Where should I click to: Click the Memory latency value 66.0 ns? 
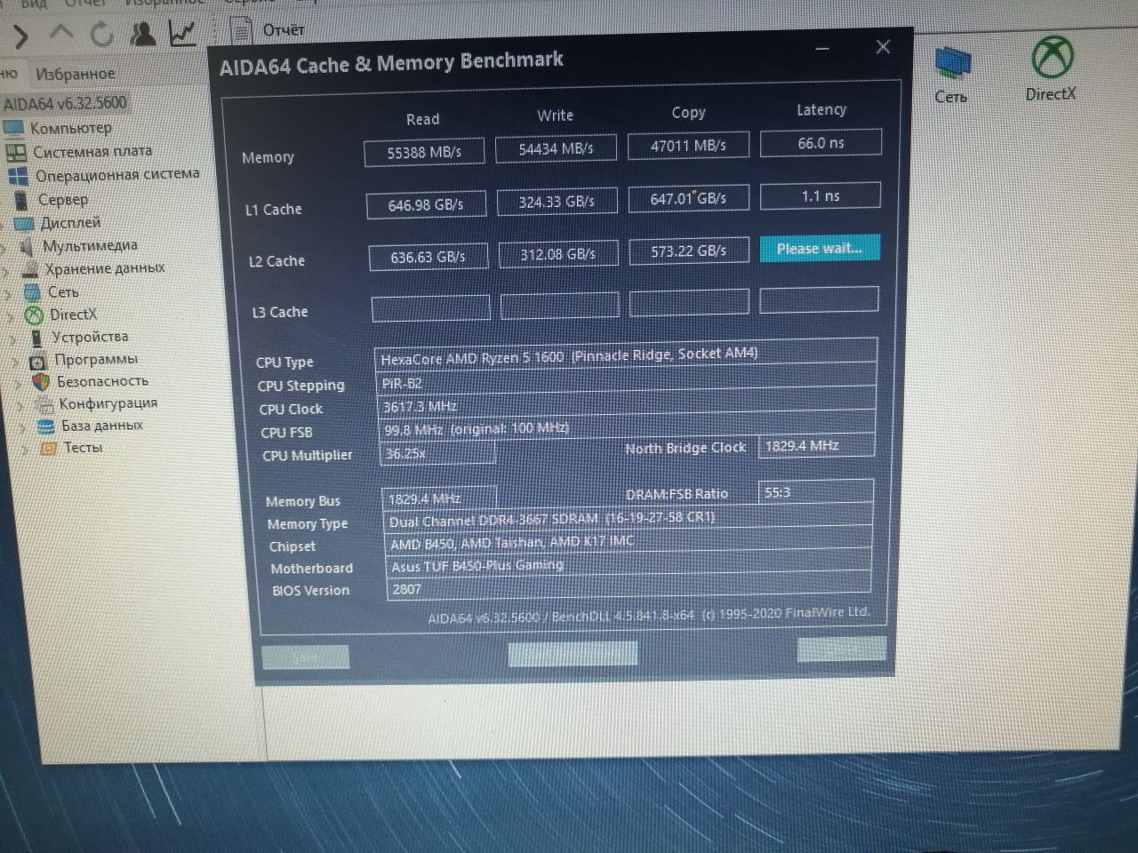click(x=821, y=142)
